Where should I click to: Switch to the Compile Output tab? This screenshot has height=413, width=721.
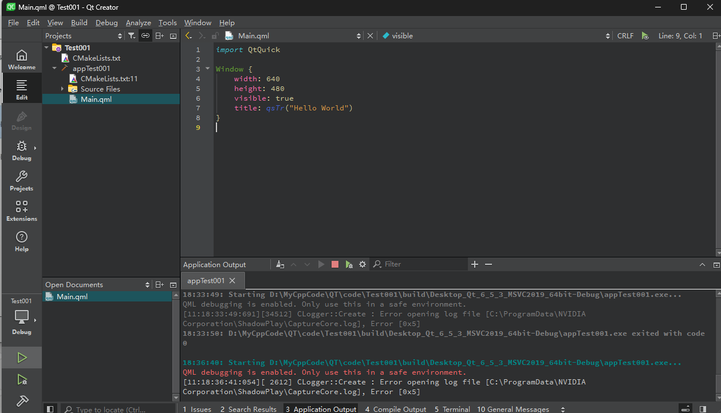coord(396,409)
